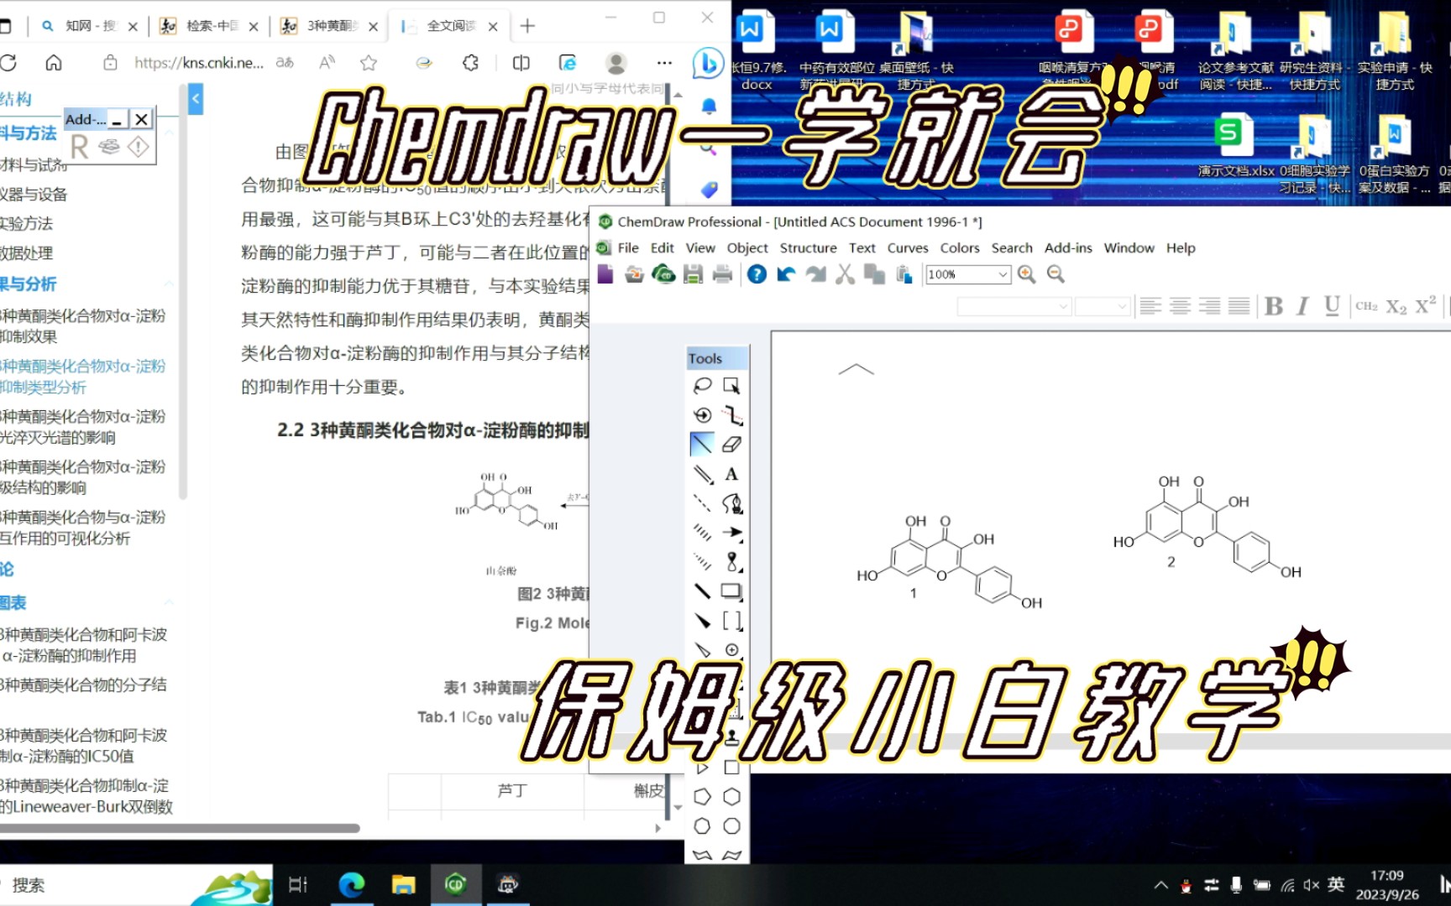
Task: Toggle Italic text formatting
Action: [1302, 306]
